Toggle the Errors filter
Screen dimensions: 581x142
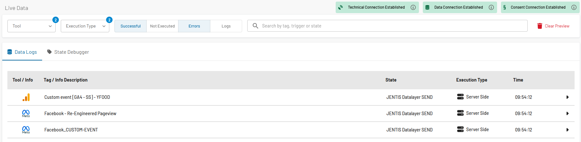pos(194,26)
